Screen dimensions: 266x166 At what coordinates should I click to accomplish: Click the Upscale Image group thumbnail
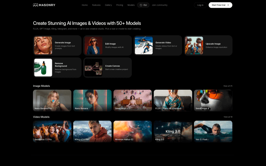194,45
